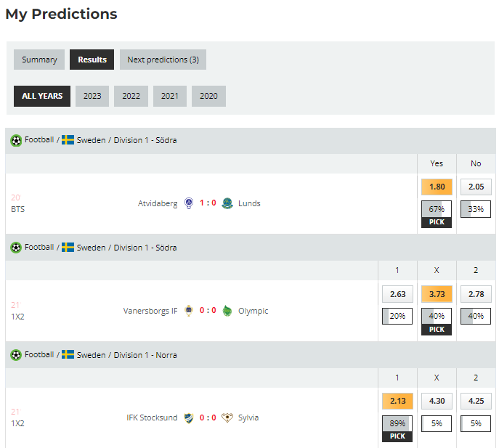The width and height of the screenshot is (499, 448).
Task: Filter results by year 2021
Action: pos(170,96)
